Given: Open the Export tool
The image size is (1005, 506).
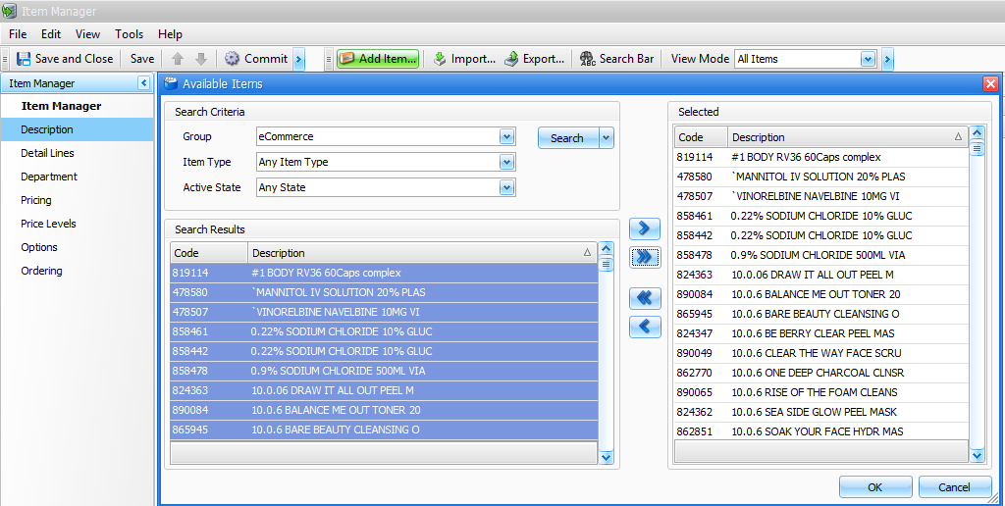Looking at the screenshot, I should tap(534, 59).
